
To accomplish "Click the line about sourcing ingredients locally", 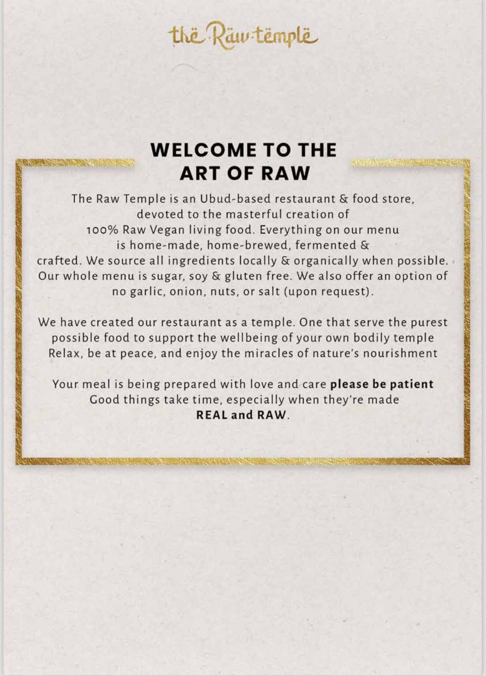I will [x=243, y=261].
